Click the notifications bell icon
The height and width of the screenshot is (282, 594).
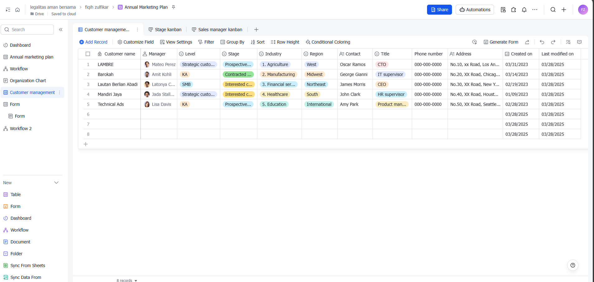524,10
